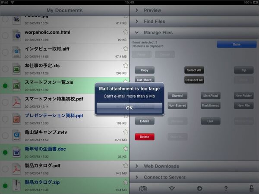Viewport: 259px width, 194px height.
Task: Open the Wi-Fi transfer icon in the bottom toolbar
Action: coord(172,188)
